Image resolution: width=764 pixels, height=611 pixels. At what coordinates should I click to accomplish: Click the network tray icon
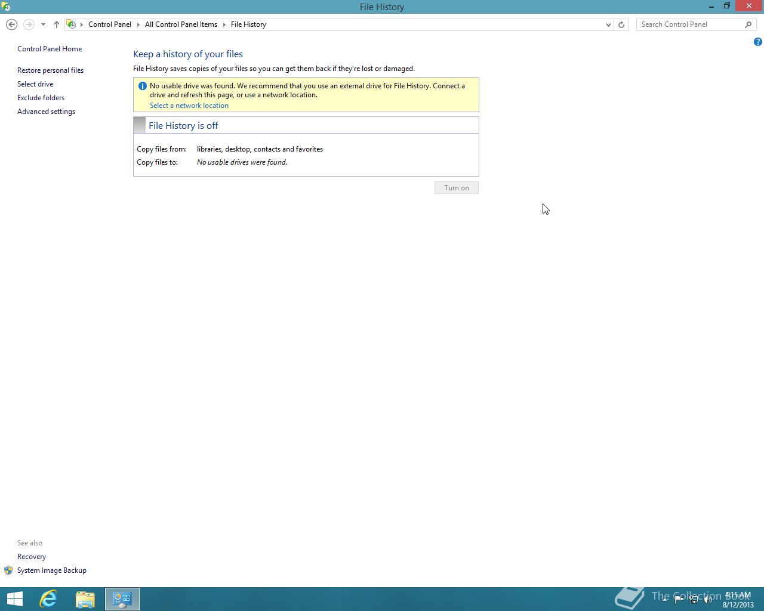pyautogui.click(x=694, y=599)
